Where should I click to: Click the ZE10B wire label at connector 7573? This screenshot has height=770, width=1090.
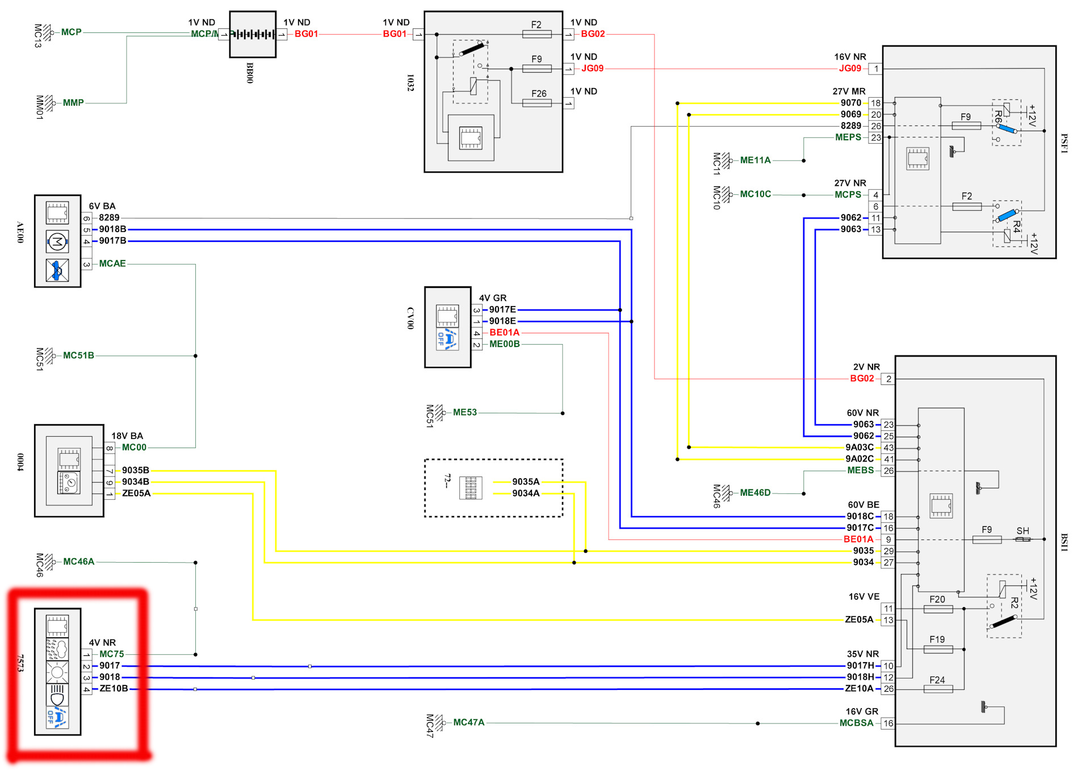(x=114, y=689)
